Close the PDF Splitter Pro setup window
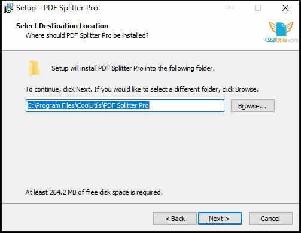 285,8
